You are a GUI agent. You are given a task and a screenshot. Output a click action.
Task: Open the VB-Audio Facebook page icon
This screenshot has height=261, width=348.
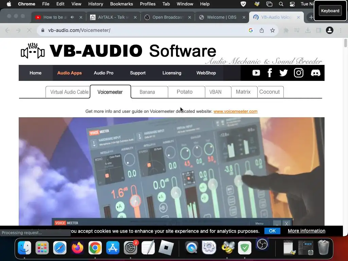pyautogui.click(x=269, y=73)
